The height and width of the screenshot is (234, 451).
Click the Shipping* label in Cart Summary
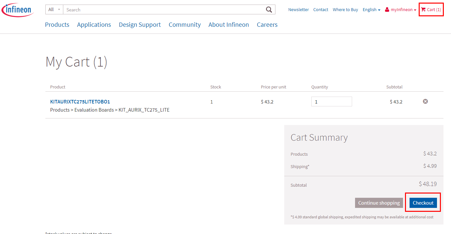point(300,166)
